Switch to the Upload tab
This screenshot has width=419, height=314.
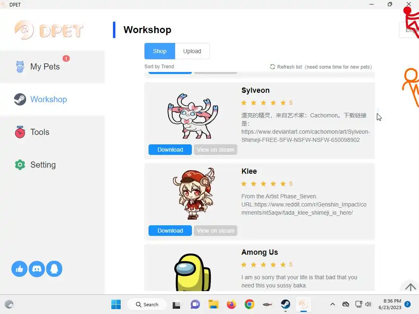coord(192,51)
